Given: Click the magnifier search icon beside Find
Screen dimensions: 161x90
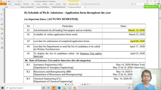Looking at the screenshot, I should [145, 4].
